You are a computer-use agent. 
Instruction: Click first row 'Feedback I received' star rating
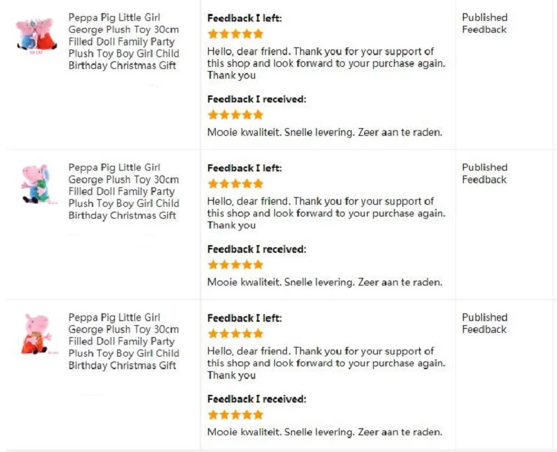click(x=235, y=115)
